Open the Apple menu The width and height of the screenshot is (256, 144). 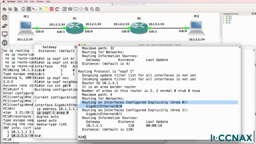pyautogui.click(x=3, y=2)
